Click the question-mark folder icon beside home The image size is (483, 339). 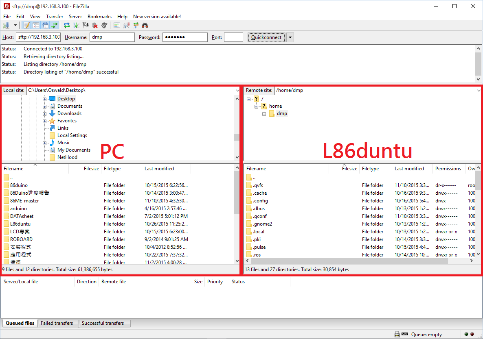coord(263,106)
